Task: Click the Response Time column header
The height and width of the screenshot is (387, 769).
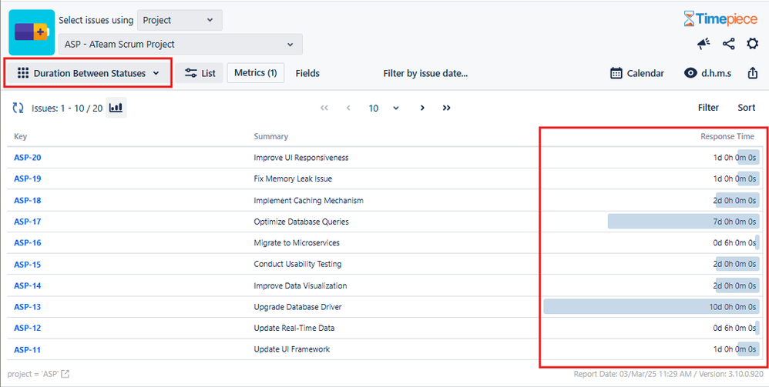Action: click(727, 136)
